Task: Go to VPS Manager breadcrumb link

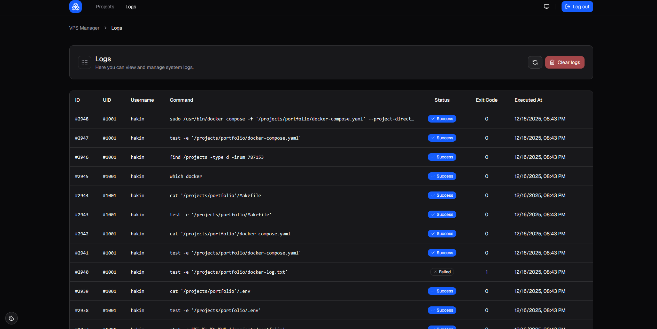Action: (84, 28)
